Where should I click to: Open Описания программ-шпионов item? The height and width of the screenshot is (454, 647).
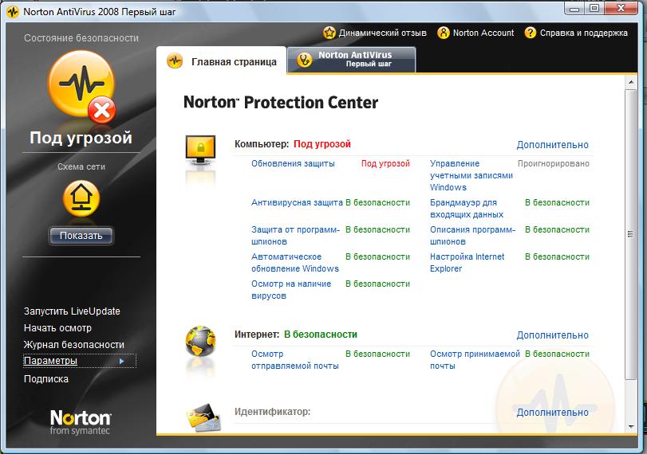point(473,235)
